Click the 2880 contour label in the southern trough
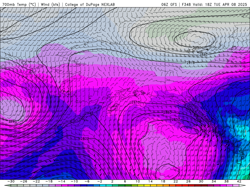Image resolution: width=250 pixels, height=187 pixels. (x=167, y=113)
